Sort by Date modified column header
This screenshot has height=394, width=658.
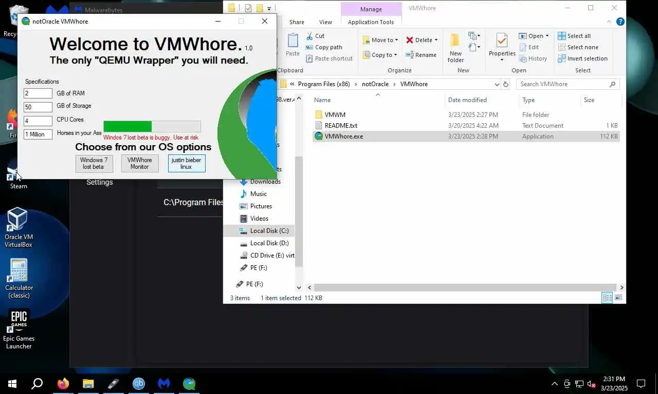[x=467, y=100]
